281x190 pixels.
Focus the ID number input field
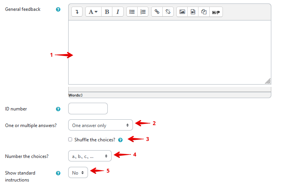(88, 109)
